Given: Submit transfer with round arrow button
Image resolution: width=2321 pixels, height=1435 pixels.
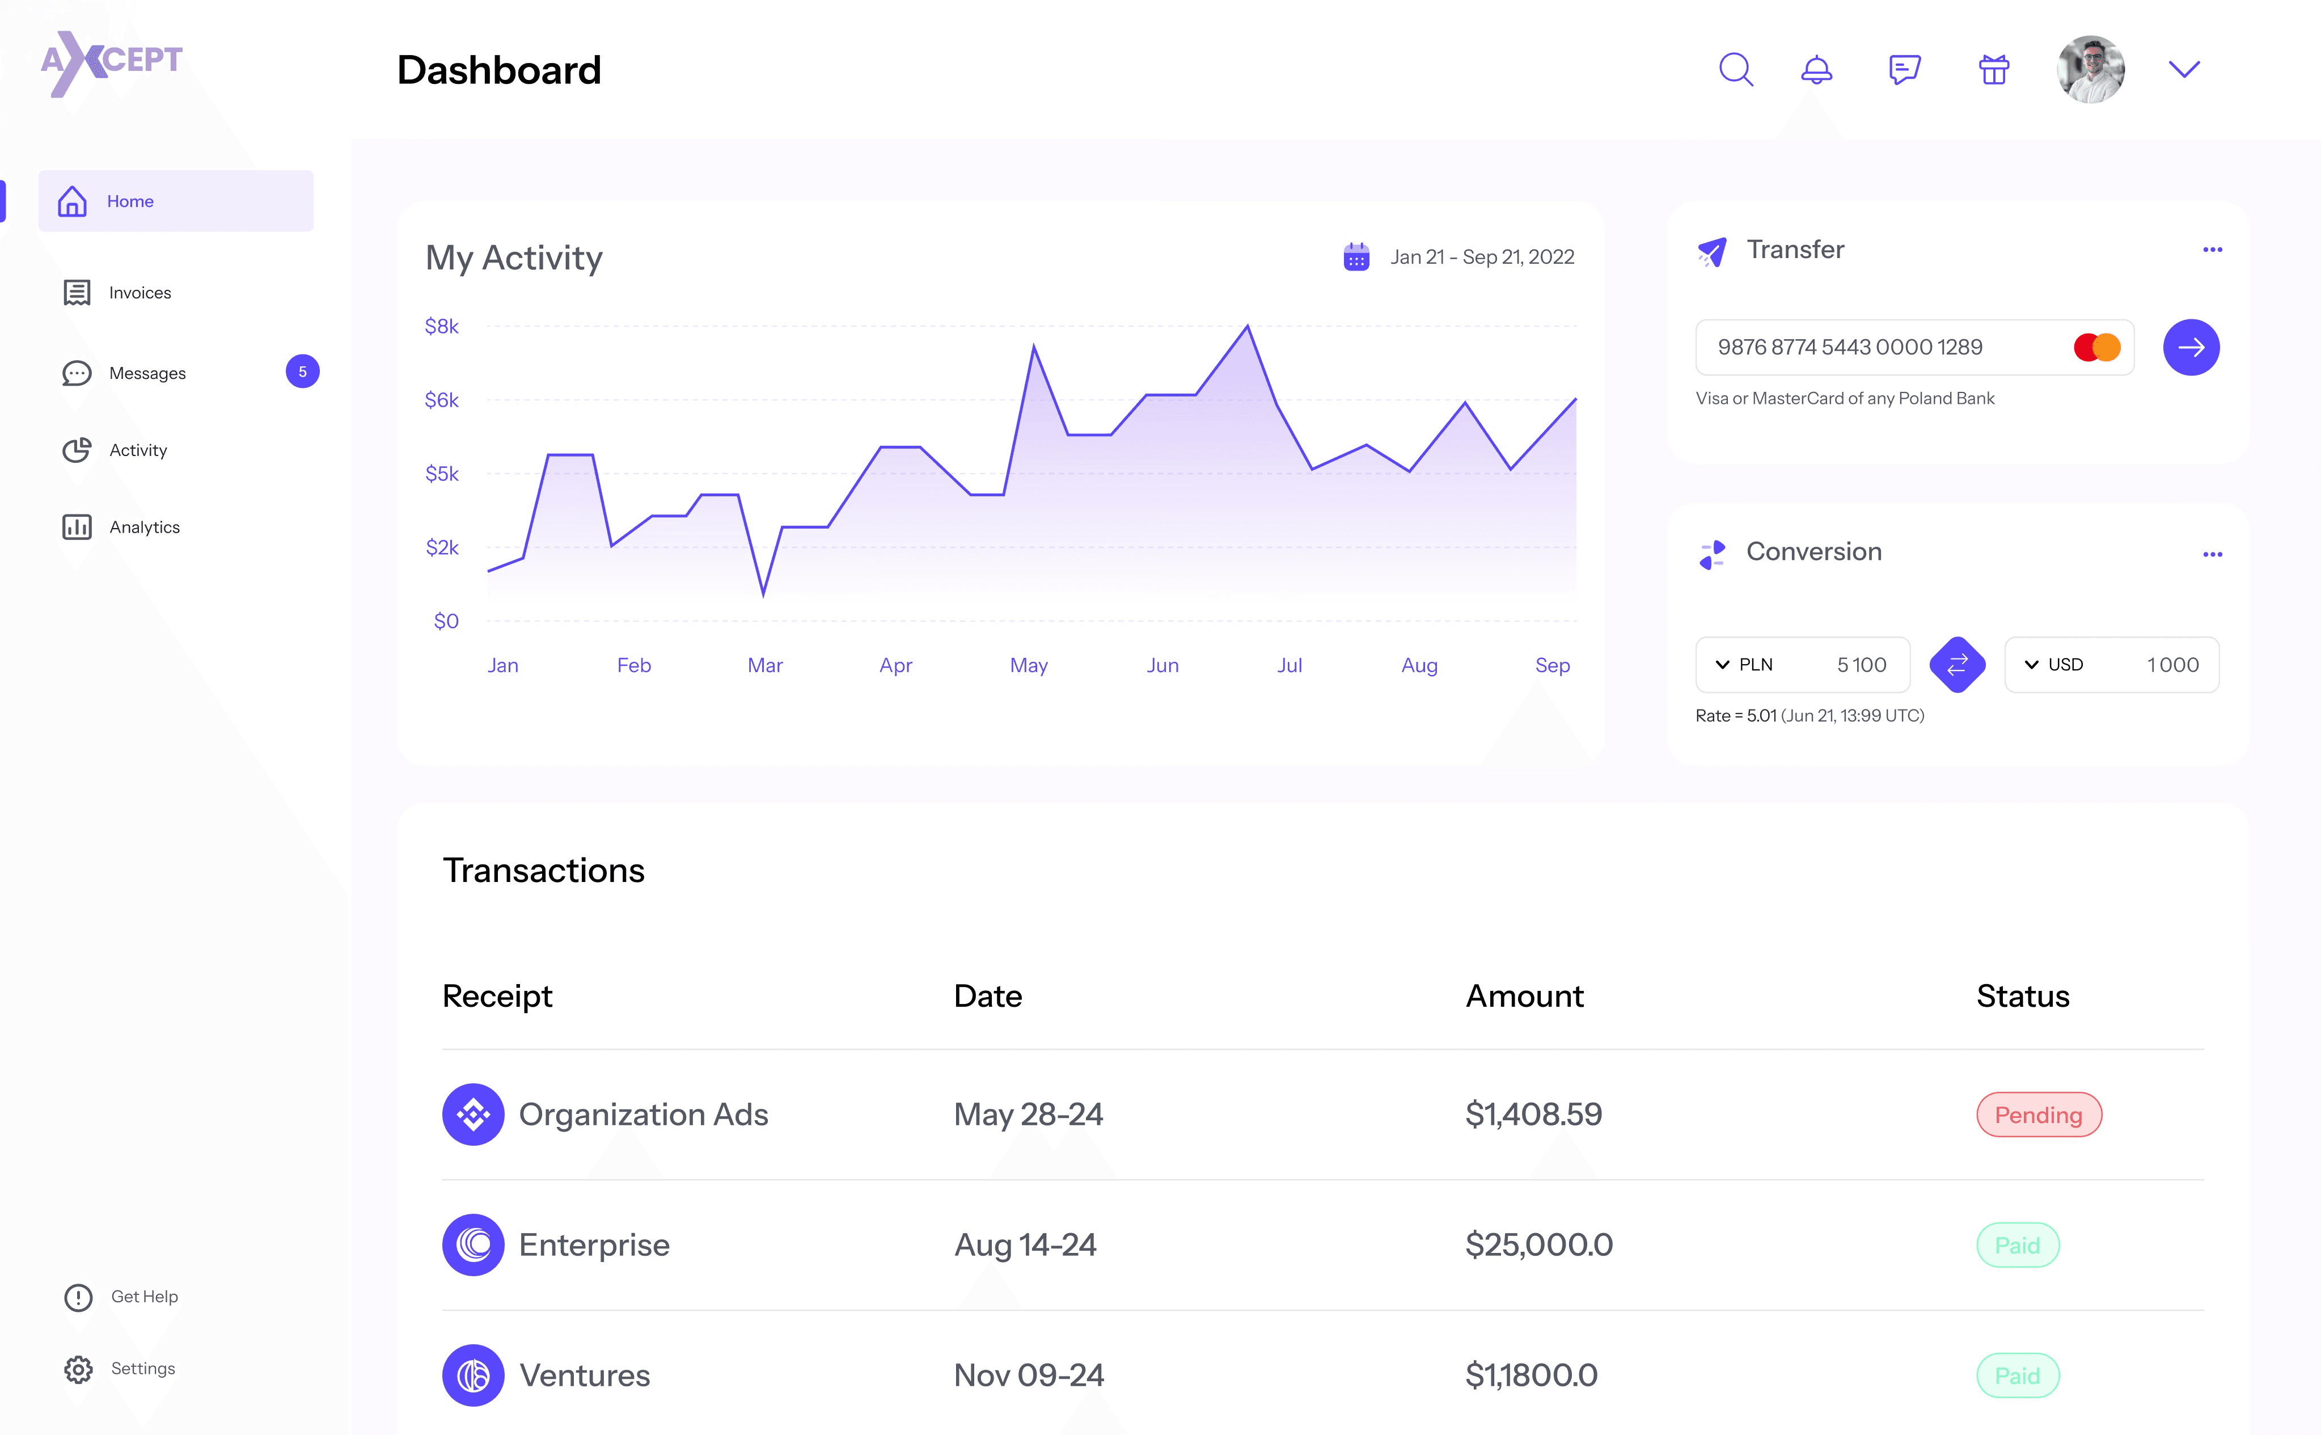Looking at the screenshot, I should tap(2191, 347).
